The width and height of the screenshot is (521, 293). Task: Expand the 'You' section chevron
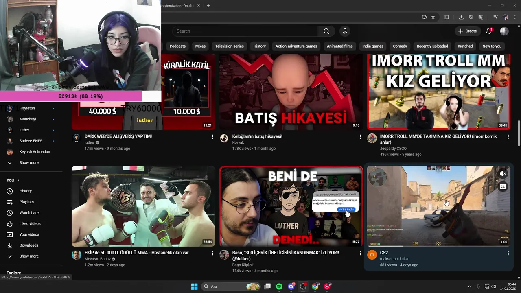(x=18, y=180)
